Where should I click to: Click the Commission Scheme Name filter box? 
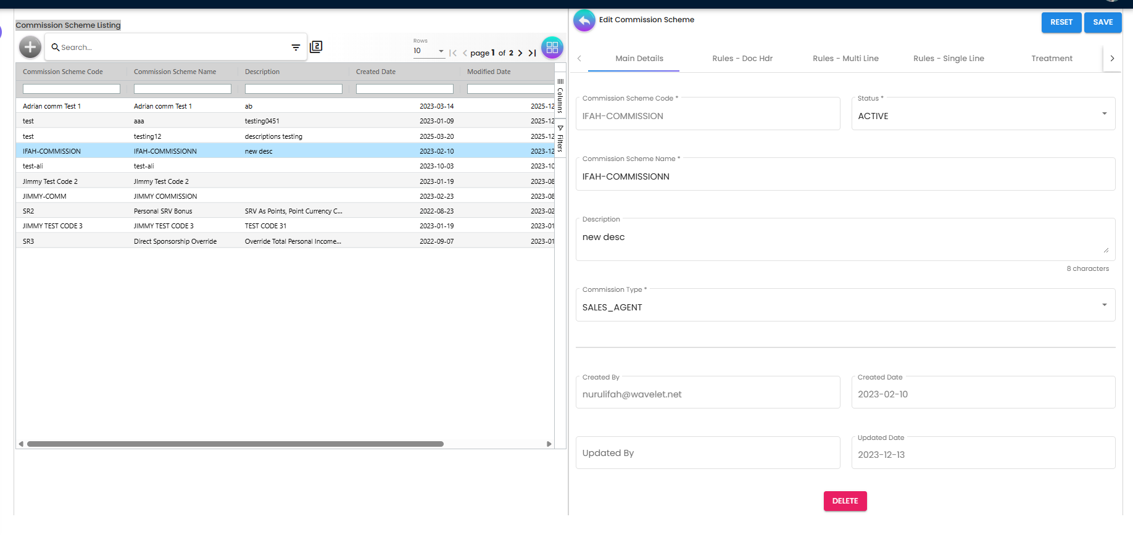[183, 89]
